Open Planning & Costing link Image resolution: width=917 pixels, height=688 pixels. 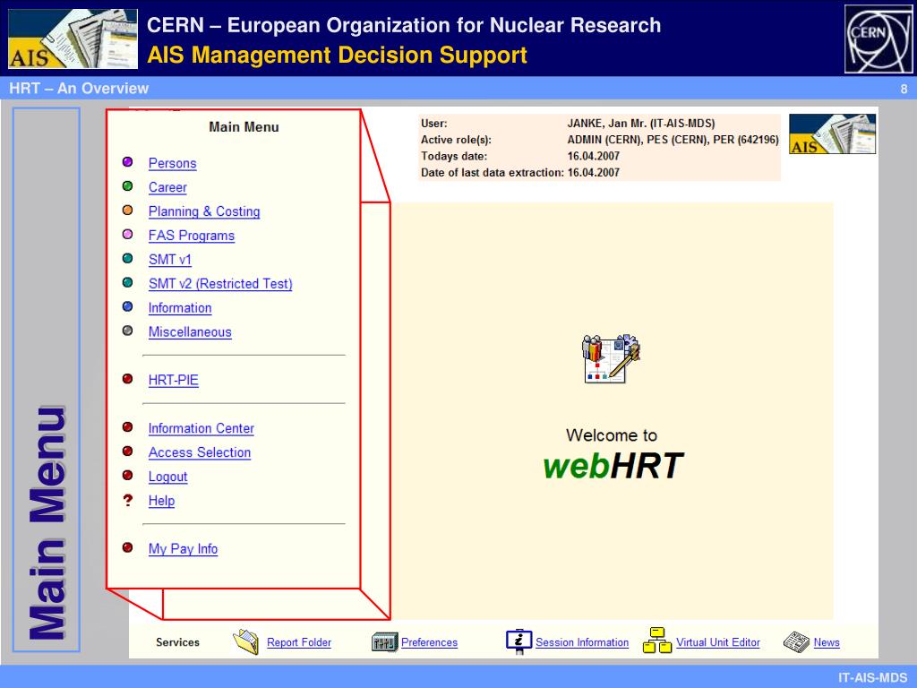tap(204, 211)
